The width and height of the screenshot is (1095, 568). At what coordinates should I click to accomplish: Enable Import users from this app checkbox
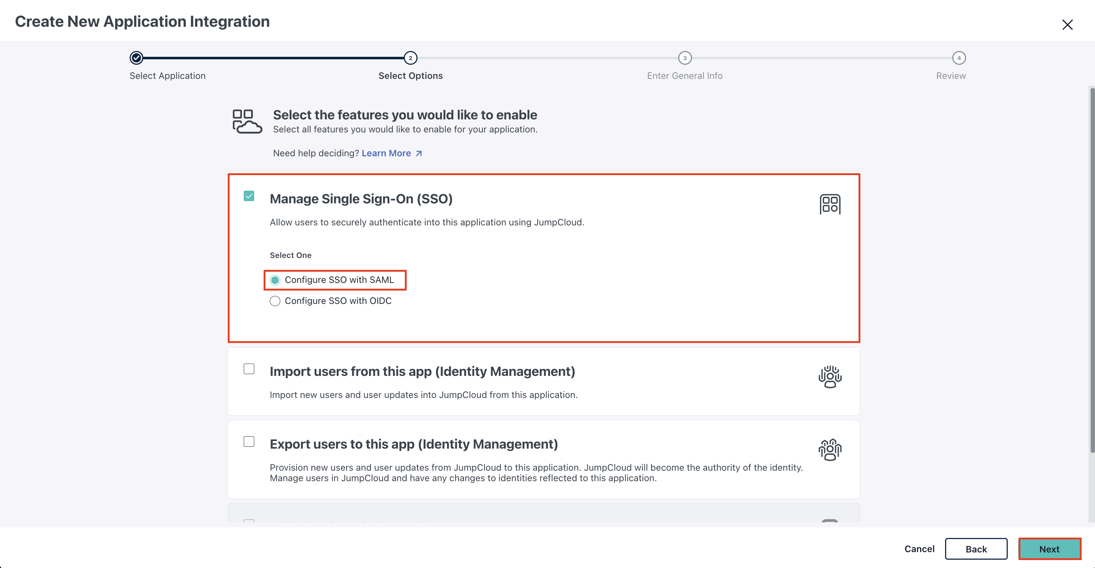coord(249,369)
